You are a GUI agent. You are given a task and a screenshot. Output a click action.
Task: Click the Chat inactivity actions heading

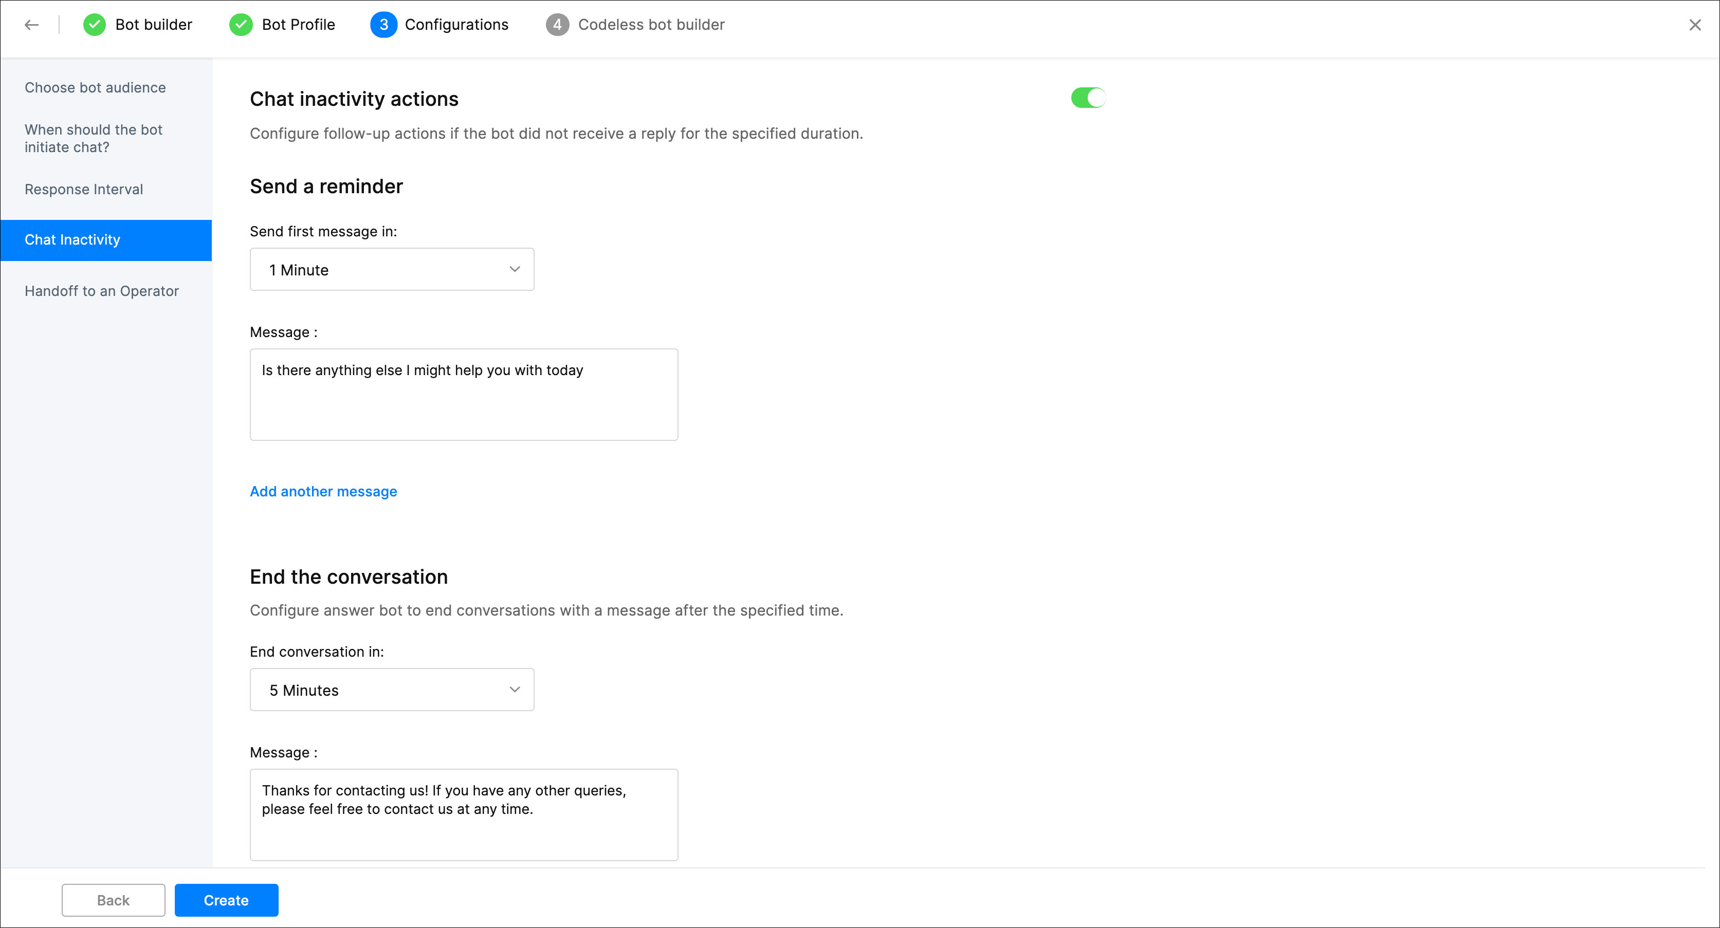pos(354,99)
